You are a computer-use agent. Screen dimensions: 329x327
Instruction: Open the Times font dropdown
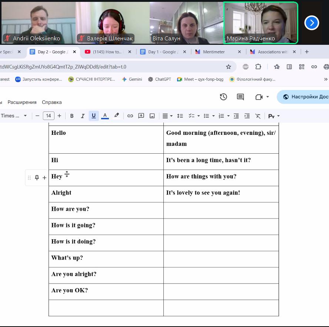point(14,116)
